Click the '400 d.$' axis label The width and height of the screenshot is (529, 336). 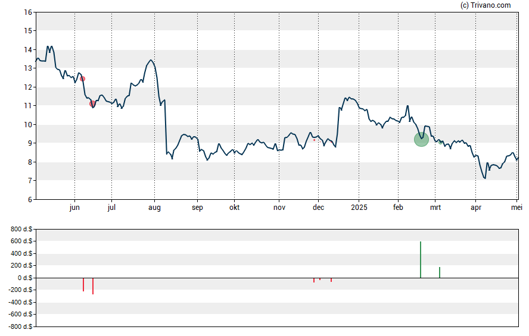tap(21, 253)
